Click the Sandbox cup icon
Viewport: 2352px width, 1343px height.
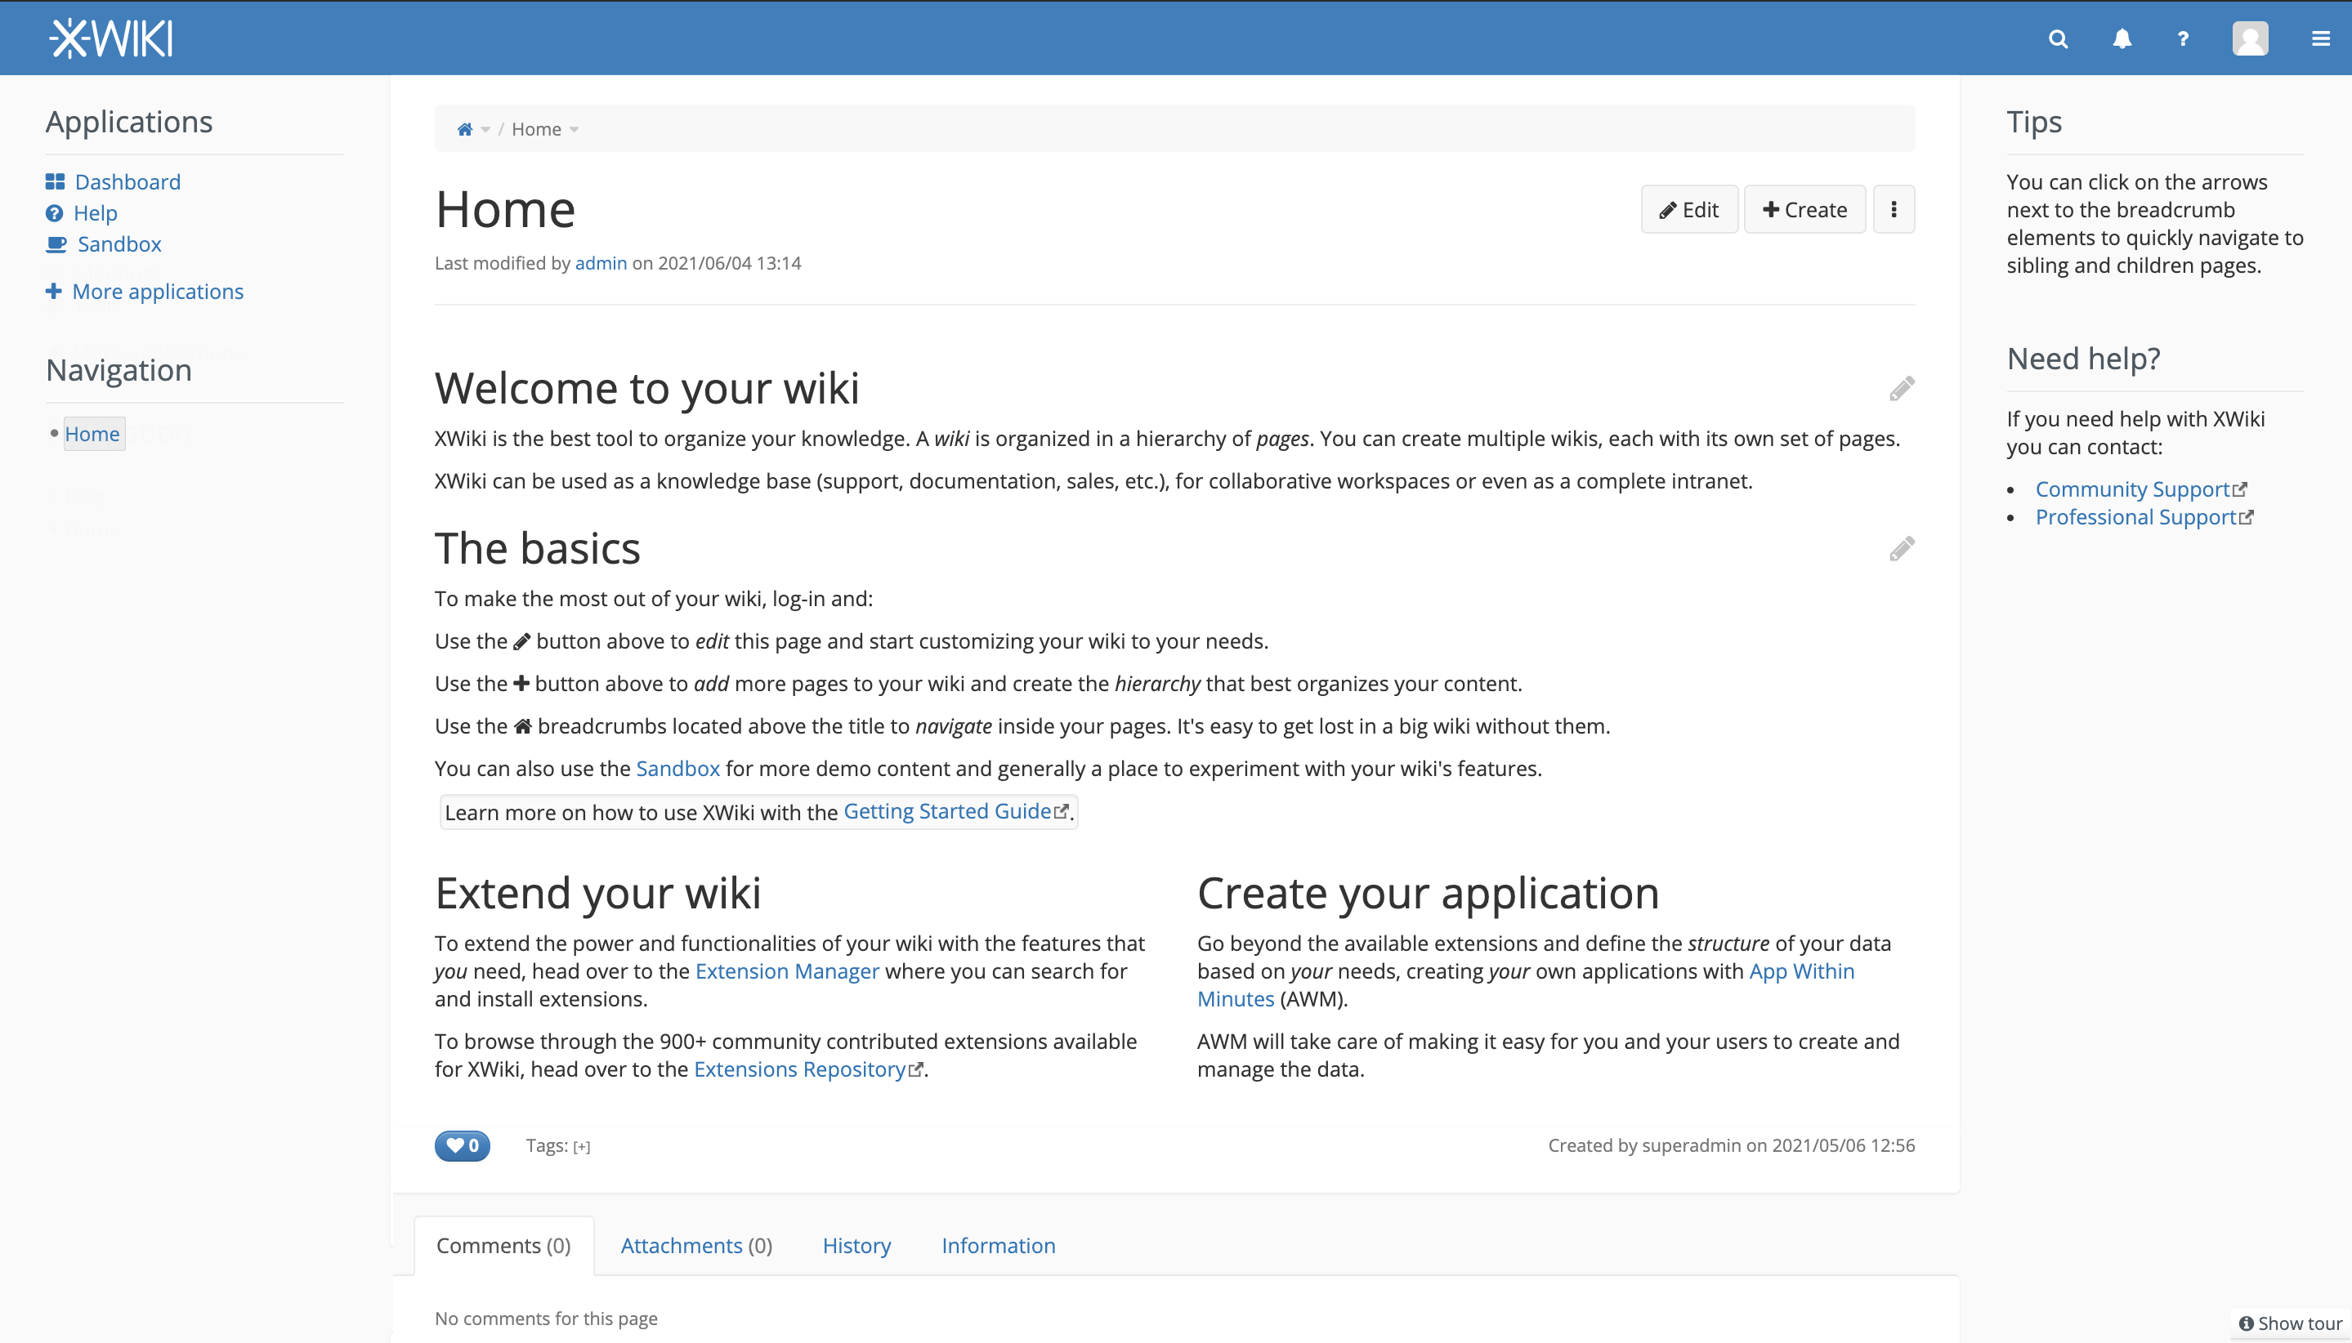pyautogui.click(x=56, y=244)
